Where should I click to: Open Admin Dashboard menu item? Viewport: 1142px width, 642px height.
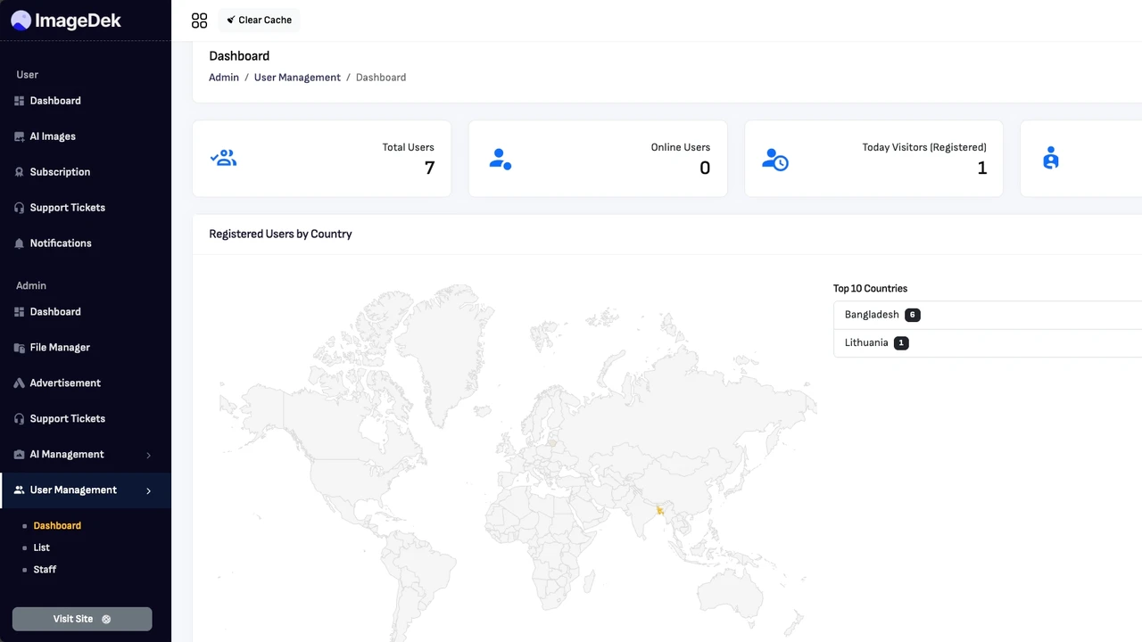click(55, 312)
